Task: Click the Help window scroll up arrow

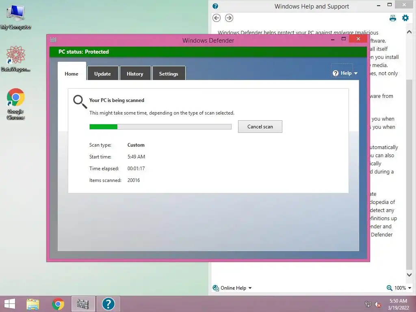Action: tap(409, 32)
